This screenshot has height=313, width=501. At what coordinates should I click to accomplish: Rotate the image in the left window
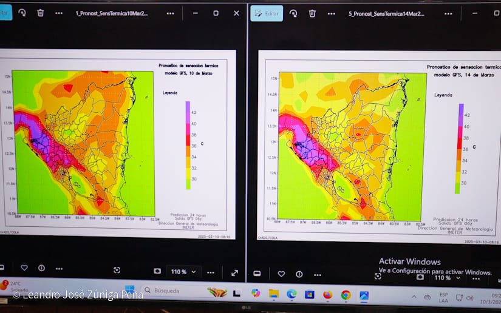coord(22,13)
